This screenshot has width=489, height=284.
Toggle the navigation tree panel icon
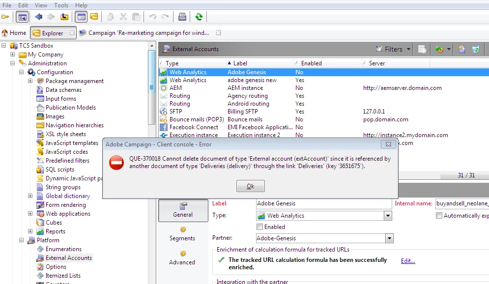click(22, 17)
